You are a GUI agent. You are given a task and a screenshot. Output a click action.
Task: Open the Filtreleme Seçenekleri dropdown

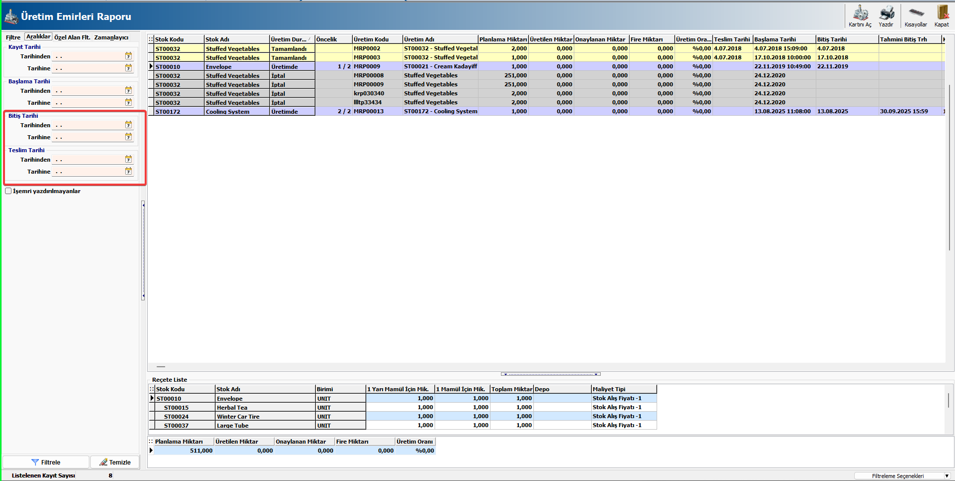coord(946,476)
